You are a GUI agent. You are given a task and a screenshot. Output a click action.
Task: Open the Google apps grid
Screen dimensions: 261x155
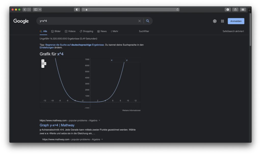tap(222, 21)
